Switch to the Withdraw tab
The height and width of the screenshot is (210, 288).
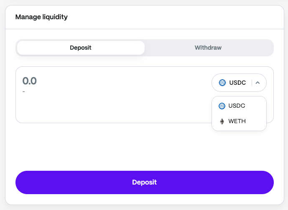click(x=208, y=48)
